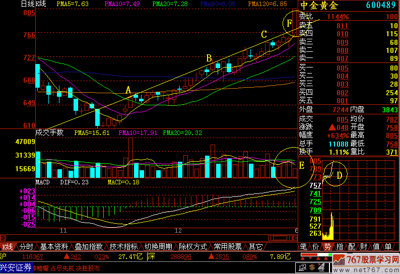The image size is (400, 274).
Task: Select the 财 tab in right panel
Action: pyautogui.click(x=364, y=247)
